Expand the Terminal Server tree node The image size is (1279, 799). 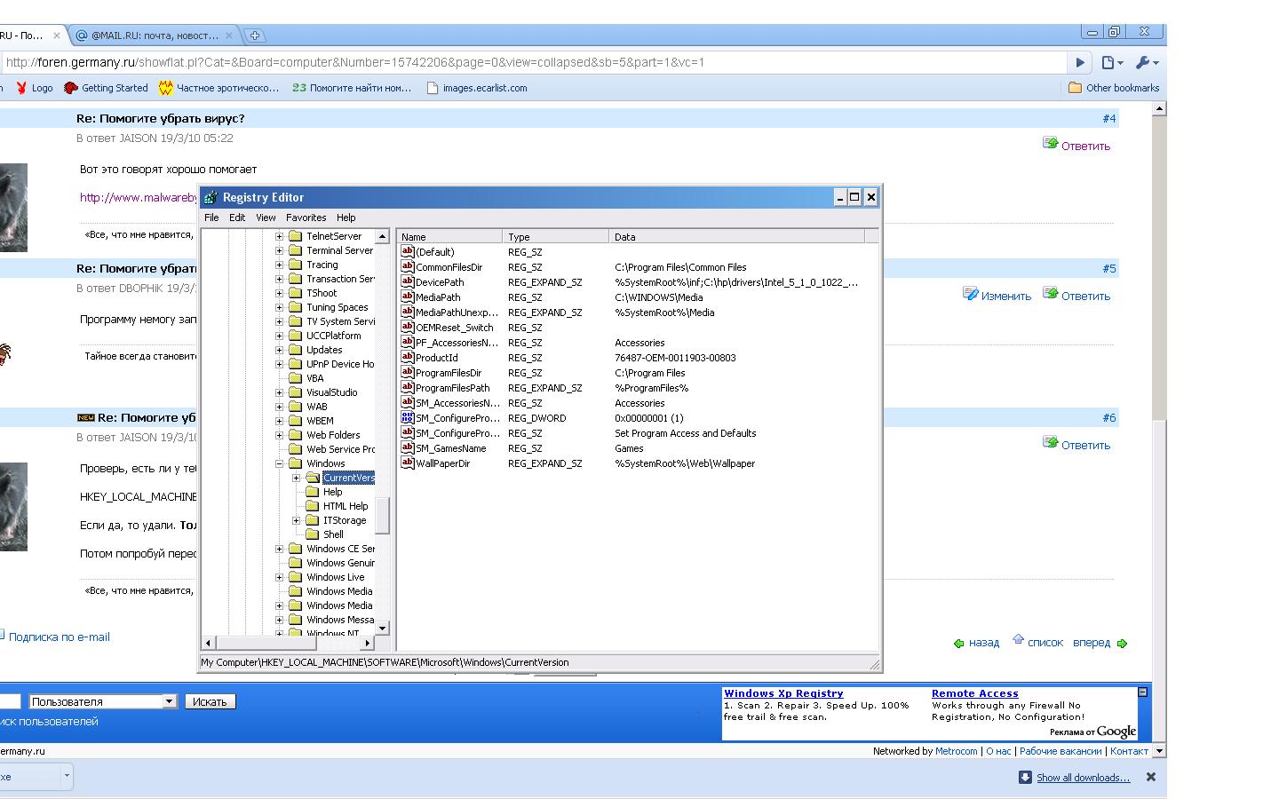(279, 250)
